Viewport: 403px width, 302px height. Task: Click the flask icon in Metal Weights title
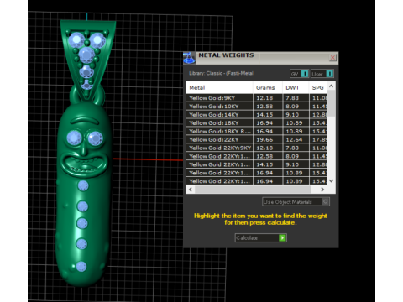189,58
